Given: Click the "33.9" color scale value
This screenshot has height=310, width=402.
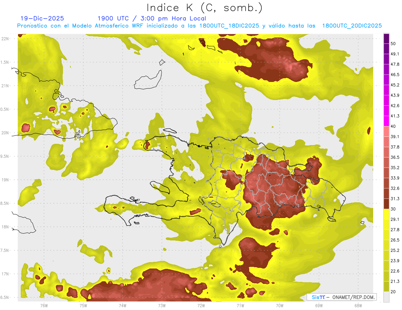Looking at the screenshot, I should coord(395,178).
